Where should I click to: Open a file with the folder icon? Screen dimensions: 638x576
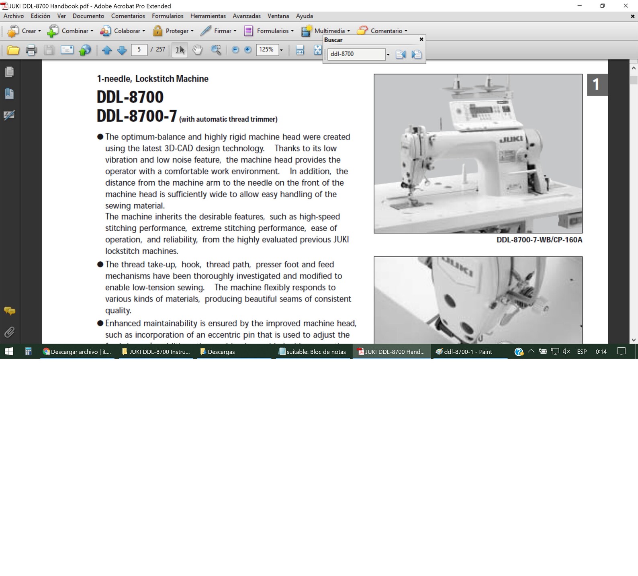coord(13,50)
